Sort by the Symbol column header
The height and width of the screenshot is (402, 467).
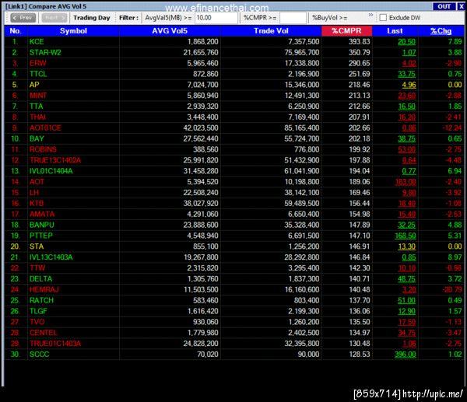[73, 31]
